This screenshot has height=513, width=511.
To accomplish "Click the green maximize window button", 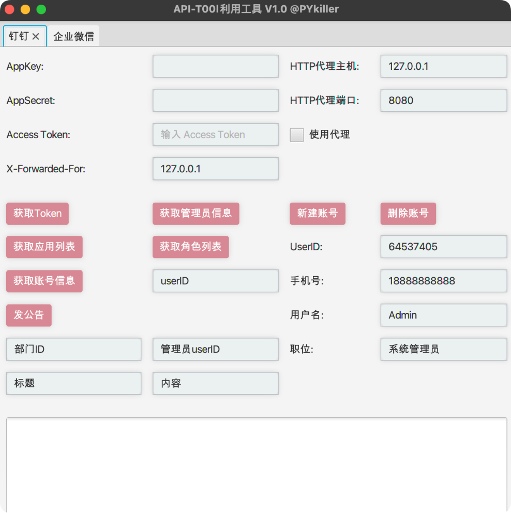I will click(41, 9).
